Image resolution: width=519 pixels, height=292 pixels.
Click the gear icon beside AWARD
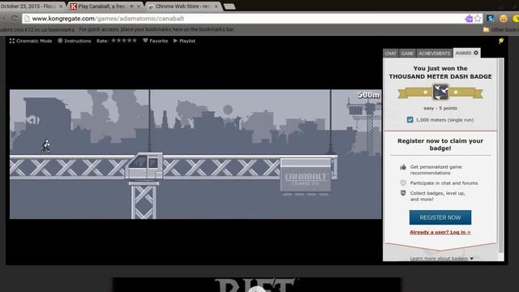tap(476, 53)
